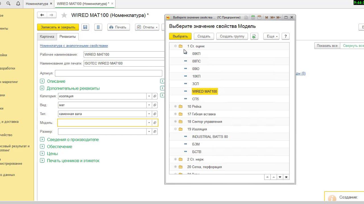Click the yellow Выбрать button
Image resolution: width=364 pixels, height=204 pixels.
coord(180,36)
